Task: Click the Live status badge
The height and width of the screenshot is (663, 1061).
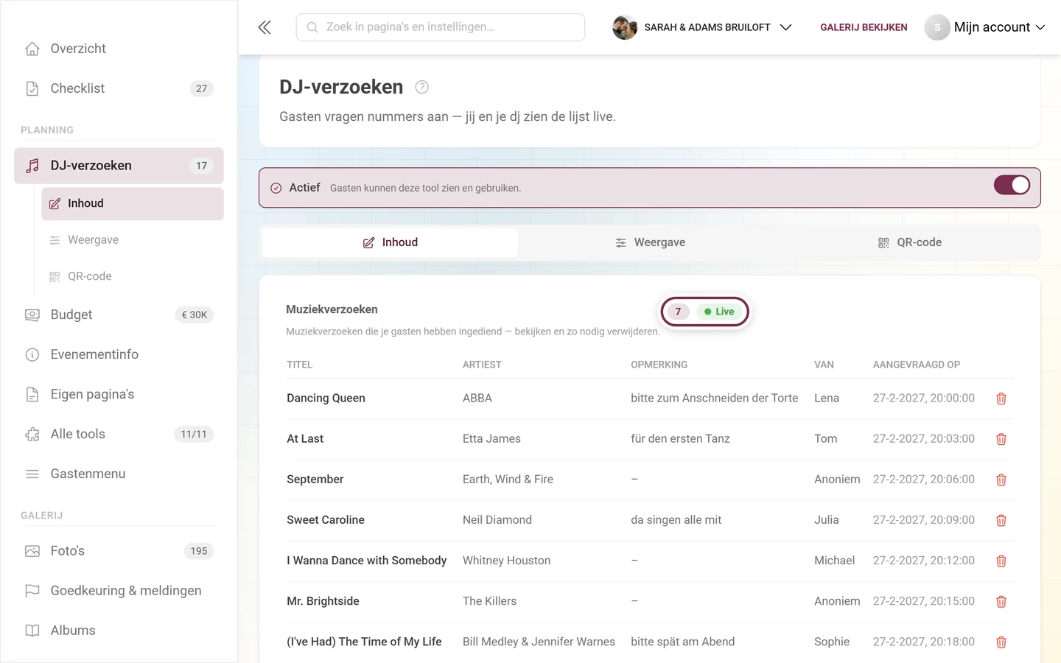Action: point(719,312)
